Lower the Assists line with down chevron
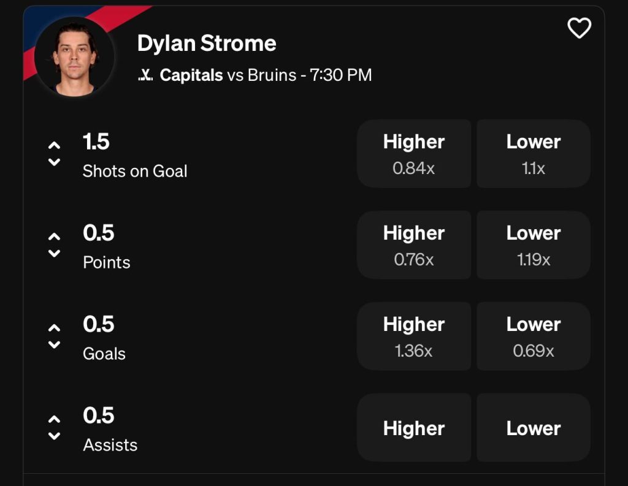The width and height of the screenshot is (628, 486). (x=54, y=436)
